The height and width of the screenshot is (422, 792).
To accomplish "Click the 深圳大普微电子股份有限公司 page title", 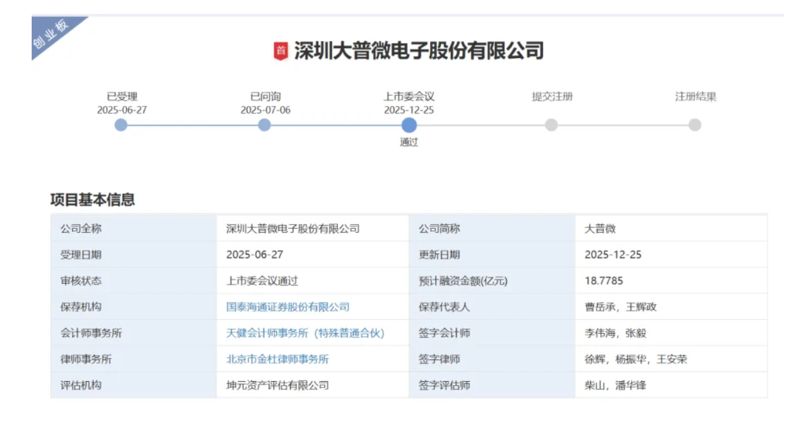I will tap(418, 51).
